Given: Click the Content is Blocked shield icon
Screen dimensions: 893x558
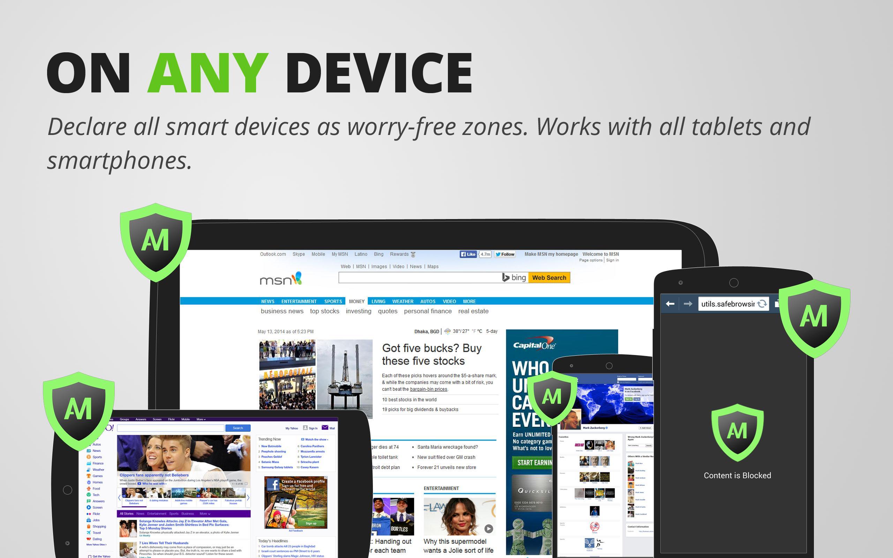Looking at the screenshot, I should (738, 438).
